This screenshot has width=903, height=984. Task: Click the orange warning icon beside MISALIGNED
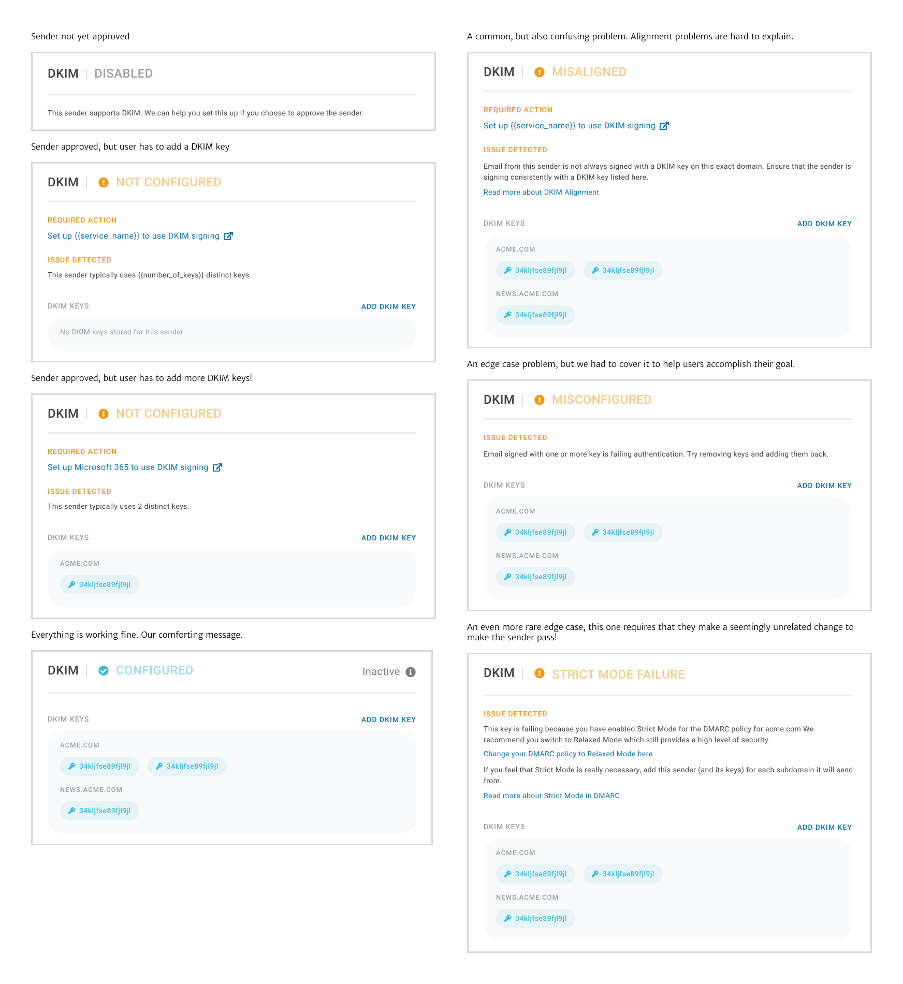(540, 72)
